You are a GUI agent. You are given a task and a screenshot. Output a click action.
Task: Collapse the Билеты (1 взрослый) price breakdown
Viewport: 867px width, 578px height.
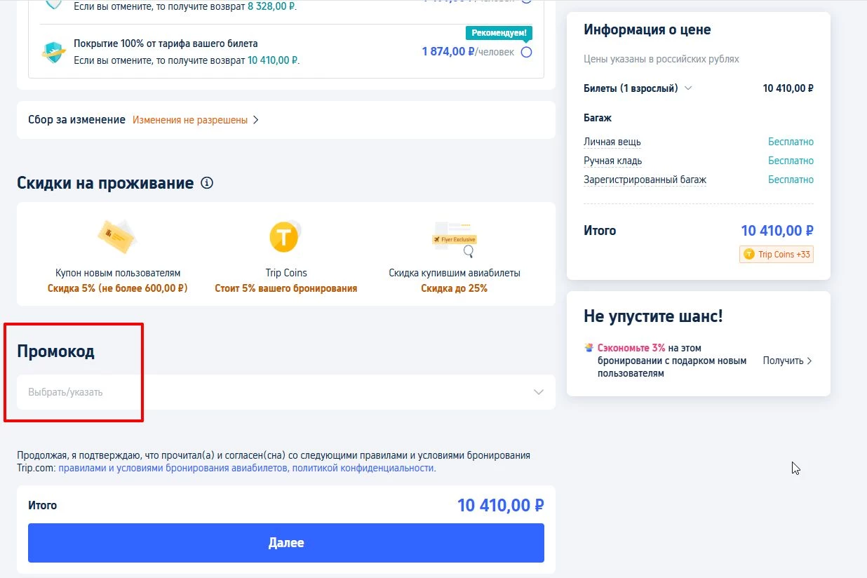(688, 88)
